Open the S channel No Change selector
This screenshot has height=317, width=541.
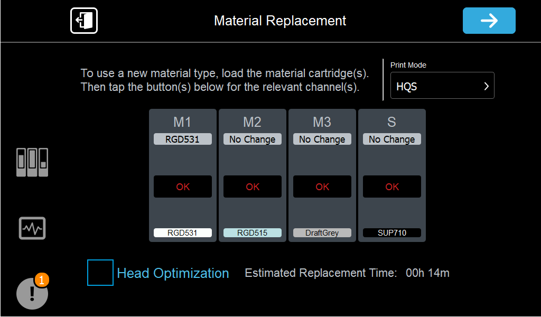(392, 139)
